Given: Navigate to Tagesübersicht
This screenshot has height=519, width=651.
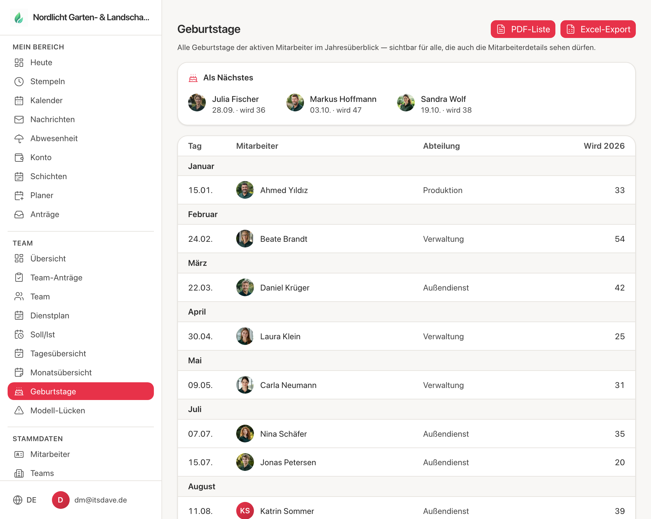Looking at the screenshot, I should coord(81,353).
